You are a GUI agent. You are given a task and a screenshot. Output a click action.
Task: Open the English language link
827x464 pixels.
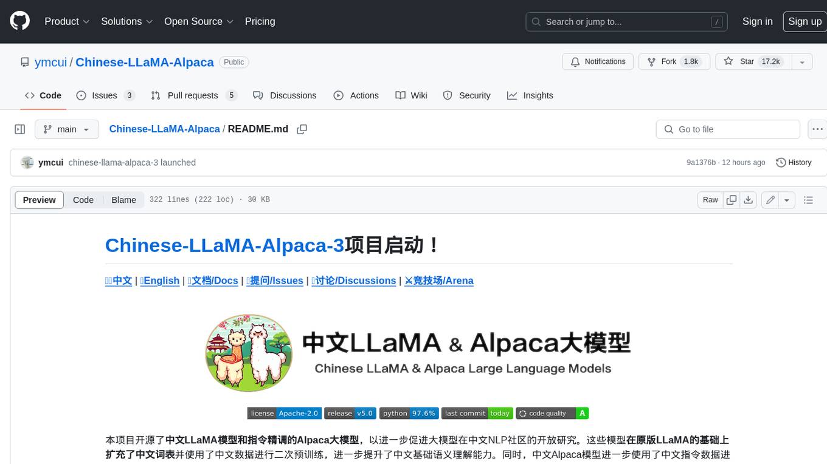point(160,281)
